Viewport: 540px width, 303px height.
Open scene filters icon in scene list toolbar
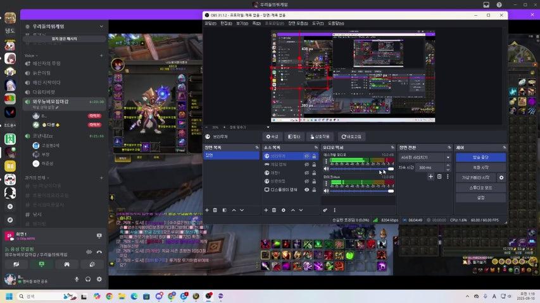(x=225, y=210)
